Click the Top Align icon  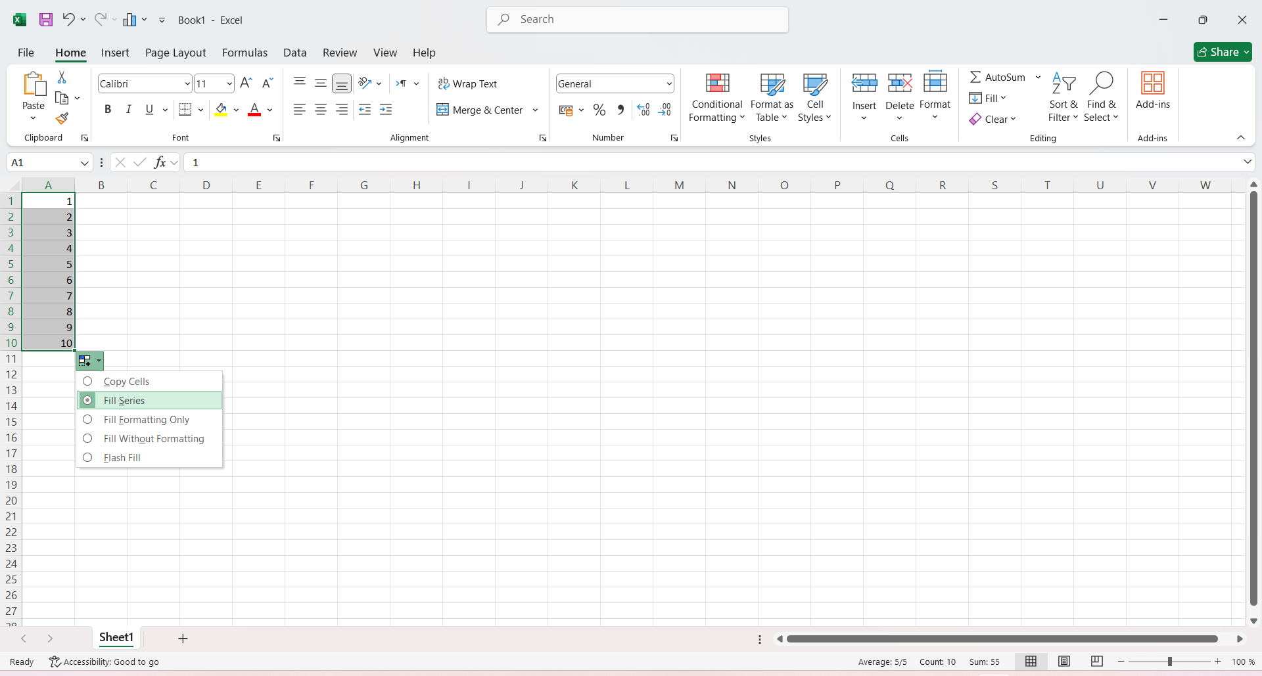(x=300, y=83)
